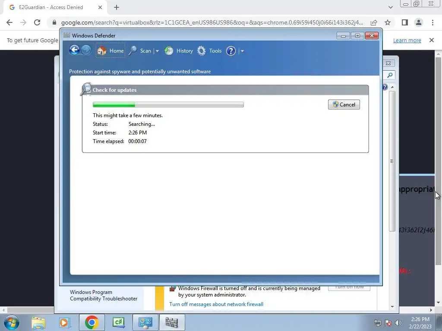Start a Defender Scan
Viewport: 442px width, 331px height.
[140, 51]
